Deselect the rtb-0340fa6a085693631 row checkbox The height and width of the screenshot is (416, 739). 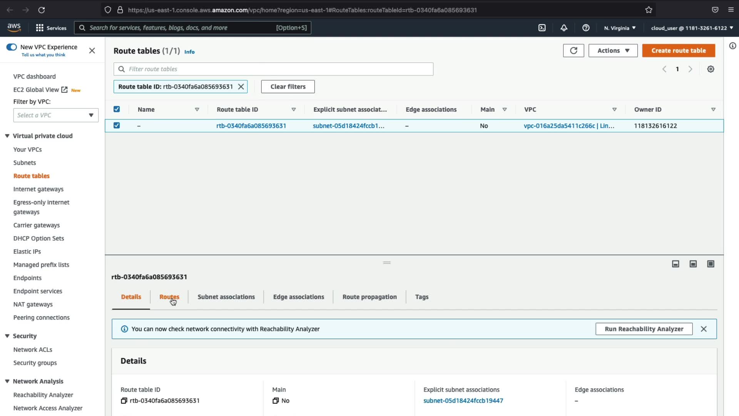117,126
